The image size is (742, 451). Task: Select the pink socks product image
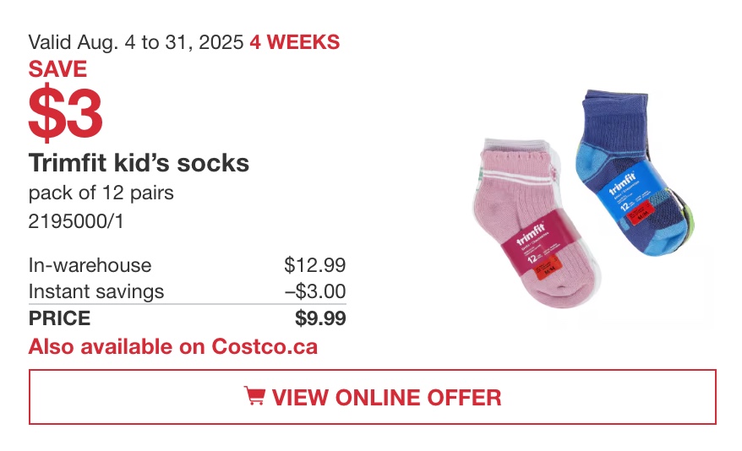pyautogui.click(x=535, y=223)
